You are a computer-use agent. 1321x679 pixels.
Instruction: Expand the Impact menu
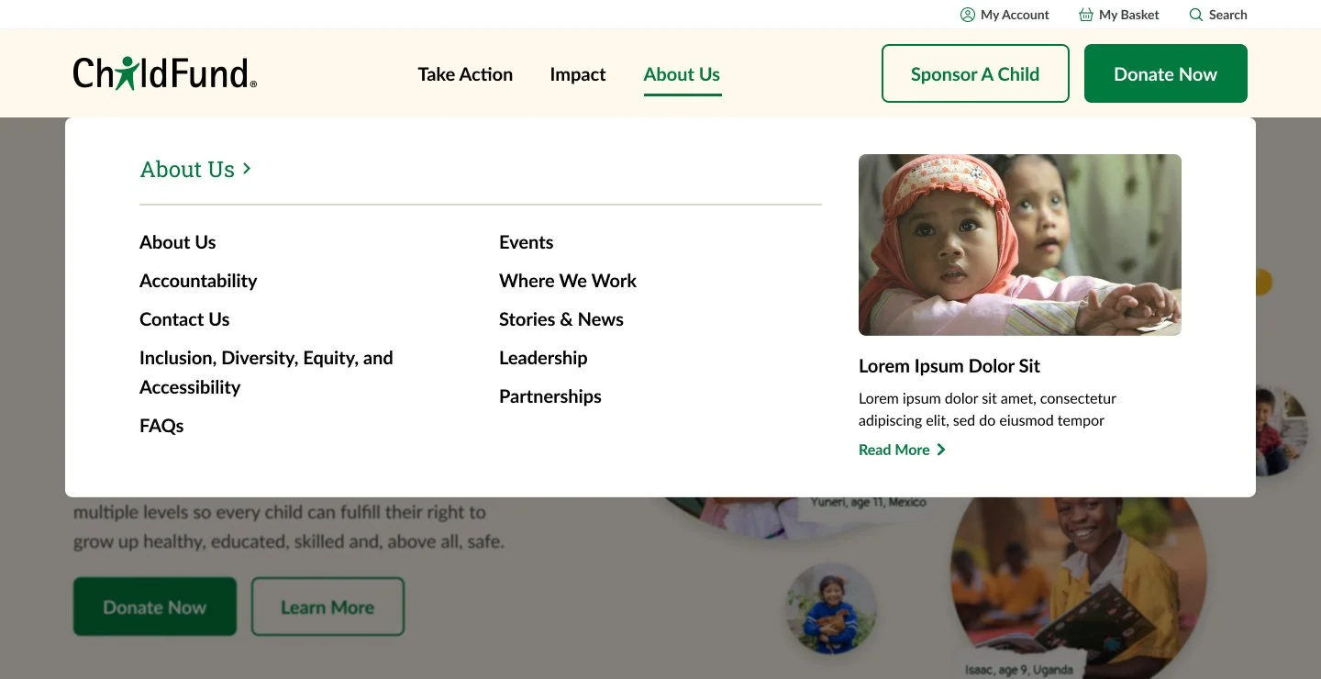tap(578, 74)
